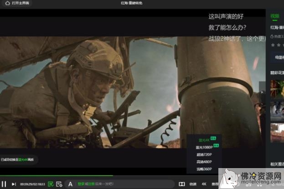
Task: Collapse the right sidebar panel arrow
Action: [x=262, y=92]
